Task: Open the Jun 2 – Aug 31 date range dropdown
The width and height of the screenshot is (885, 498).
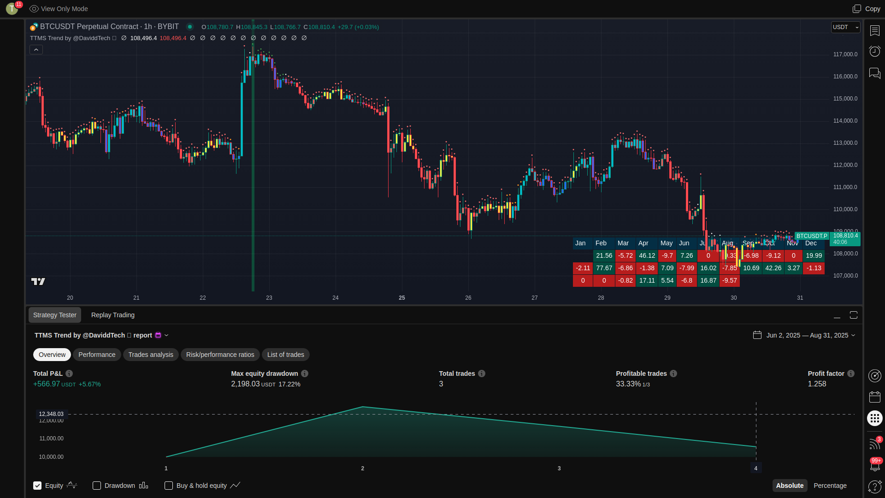Action: pos(811,335)
